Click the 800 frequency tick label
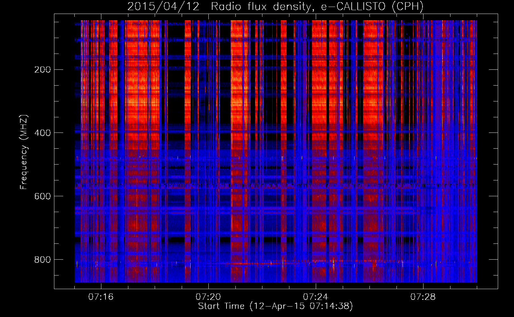 43,260
